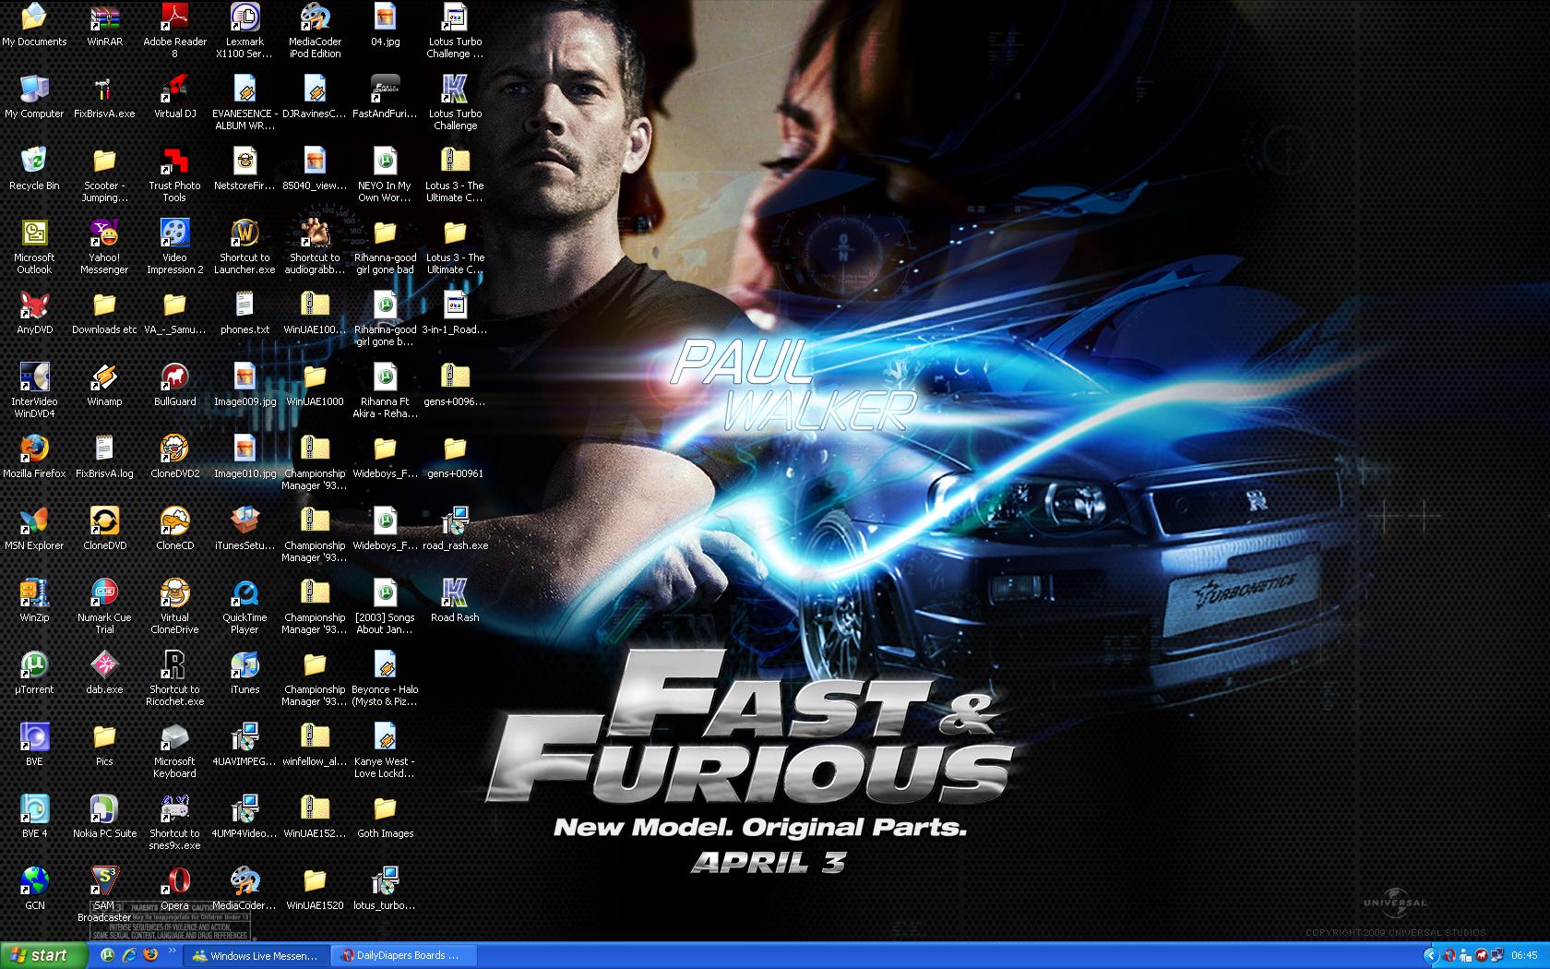Select the CloneDVD2 icon
The width and height of the screenshot is (1550, 969).
(x=174, y=458)
